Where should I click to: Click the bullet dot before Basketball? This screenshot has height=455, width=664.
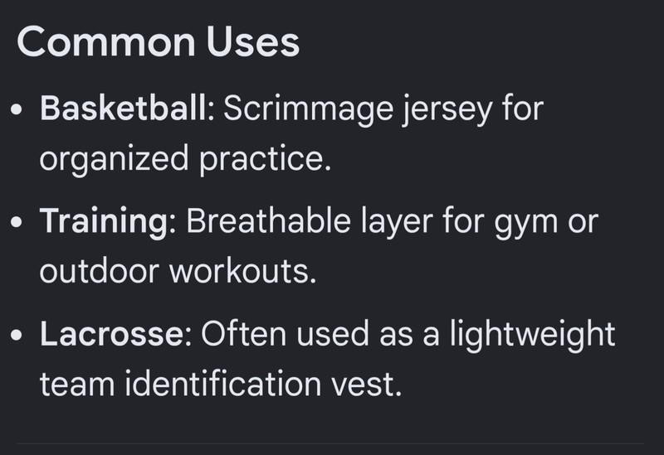[x=16, y=109]
